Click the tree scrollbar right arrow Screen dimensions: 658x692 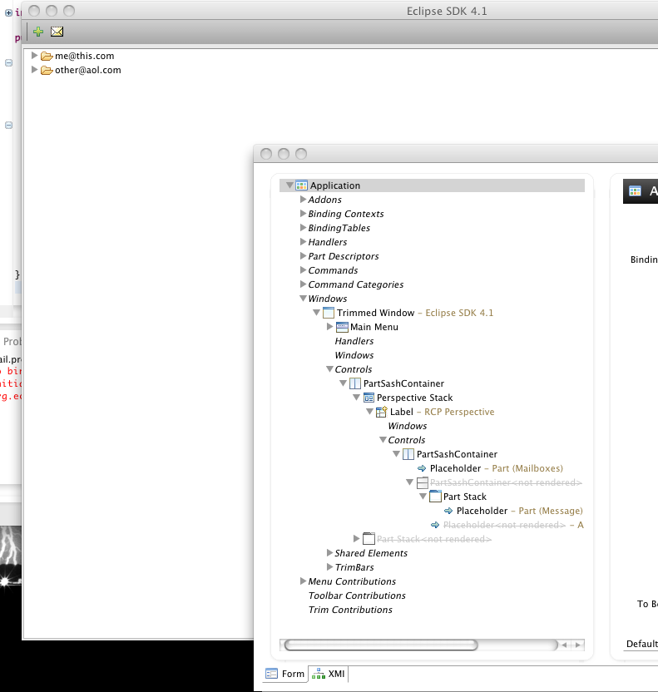[x=577, y=645]
